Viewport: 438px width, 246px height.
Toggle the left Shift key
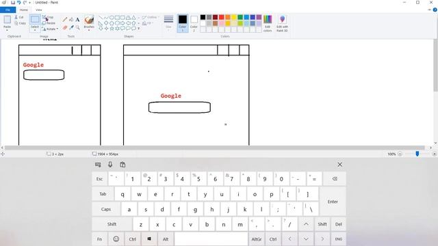click(x=112, y=224)
